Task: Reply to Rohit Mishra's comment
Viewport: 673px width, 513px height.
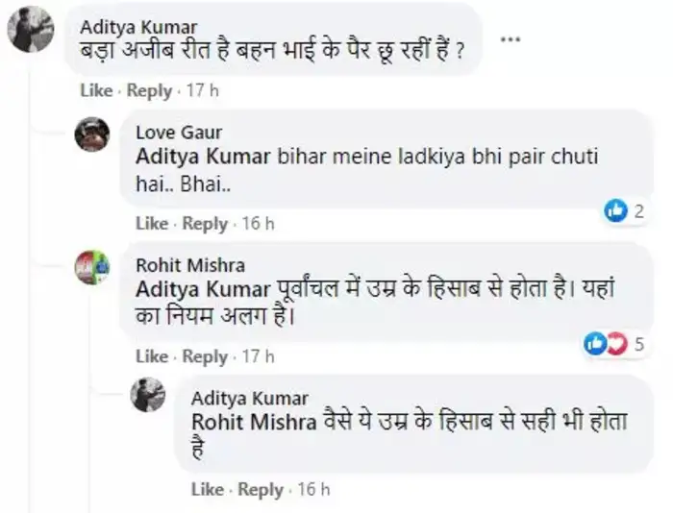Action: click(205, 356)
